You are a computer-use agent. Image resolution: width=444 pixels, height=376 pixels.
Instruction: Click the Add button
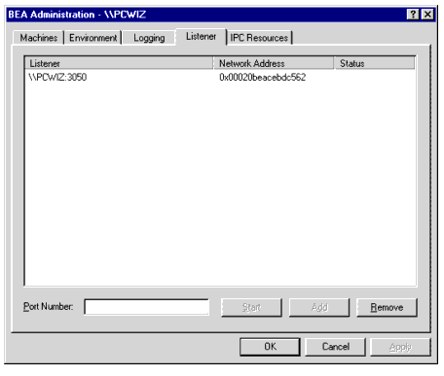pyautogui.click(x=319, y=307)
